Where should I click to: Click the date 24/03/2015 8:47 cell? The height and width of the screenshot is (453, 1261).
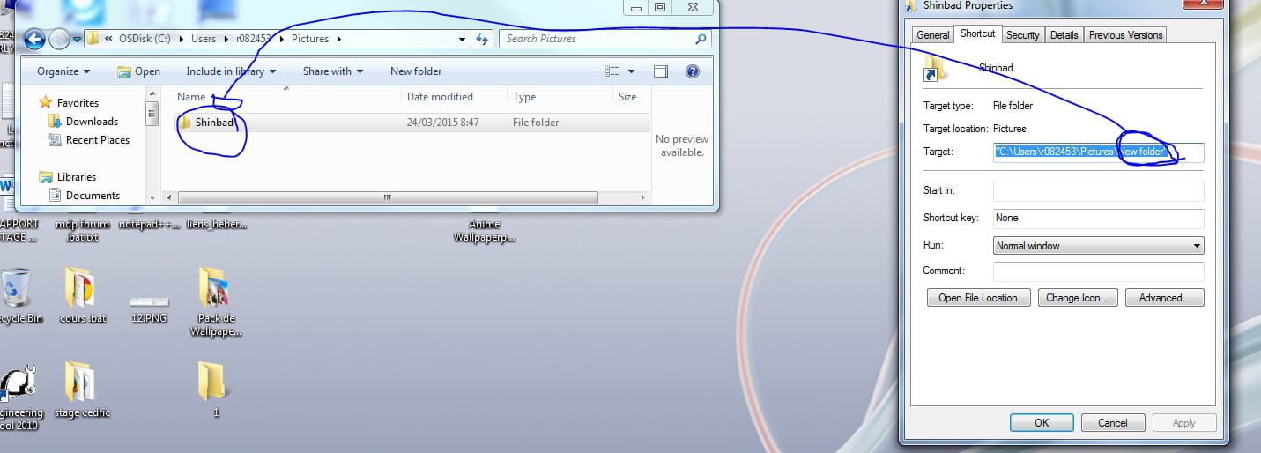443,123
